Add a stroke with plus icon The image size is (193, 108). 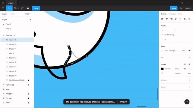(x=189, y=64)
